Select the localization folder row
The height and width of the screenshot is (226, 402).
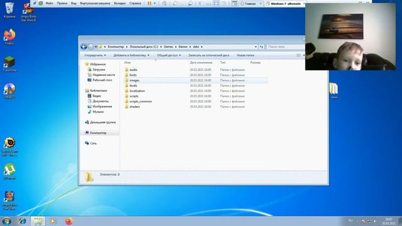pos(195,91)
